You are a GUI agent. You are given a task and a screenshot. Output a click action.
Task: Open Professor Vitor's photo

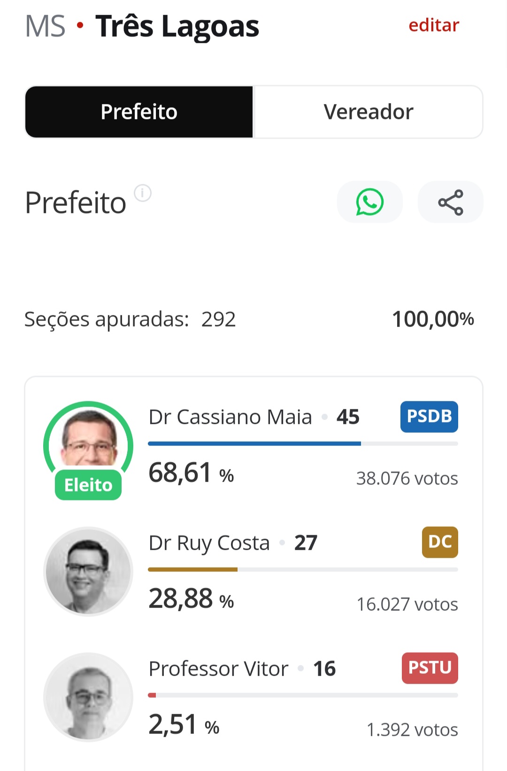point(88,697)
